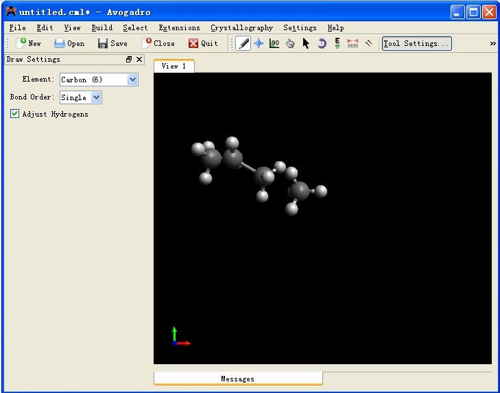The width and height of the screenshot is (500, 393).
Task: Select the Draw pencil tool
Action: click(x=243, y=43)
